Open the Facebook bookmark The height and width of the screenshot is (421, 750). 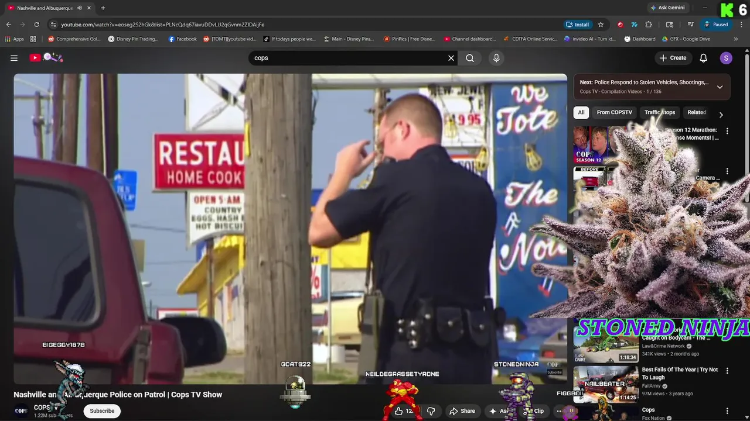pos(183,39)
